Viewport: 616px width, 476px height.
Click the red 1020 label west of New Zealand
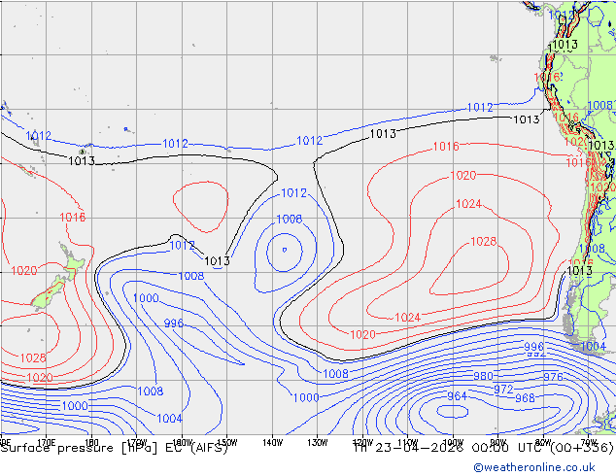(x=24, y=271)
